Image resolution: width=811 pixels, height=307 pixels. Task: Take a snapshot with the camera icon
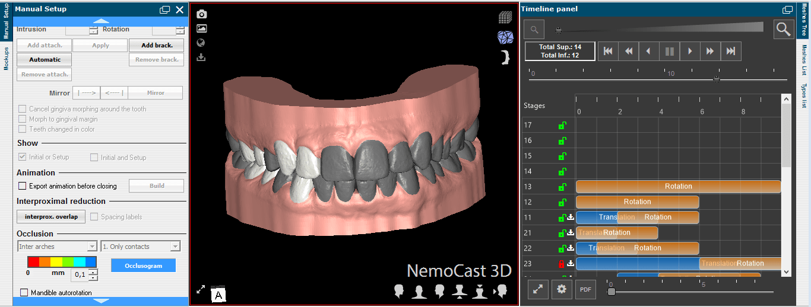(x=202, y=14)
